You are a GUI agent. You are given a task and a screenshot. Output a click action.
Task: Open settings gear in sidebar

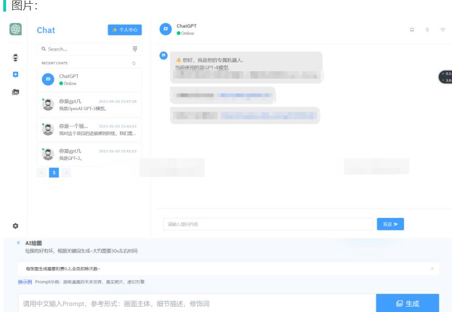[x=15, y=226]
